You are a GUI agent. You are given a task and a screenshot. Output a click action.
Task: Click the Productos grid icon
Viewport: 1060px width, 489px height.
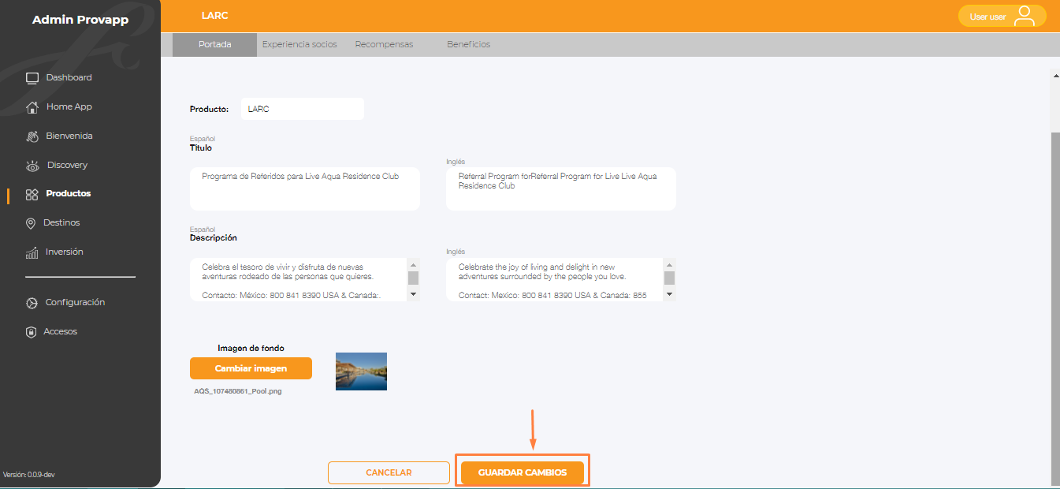[x=32, y=194]
